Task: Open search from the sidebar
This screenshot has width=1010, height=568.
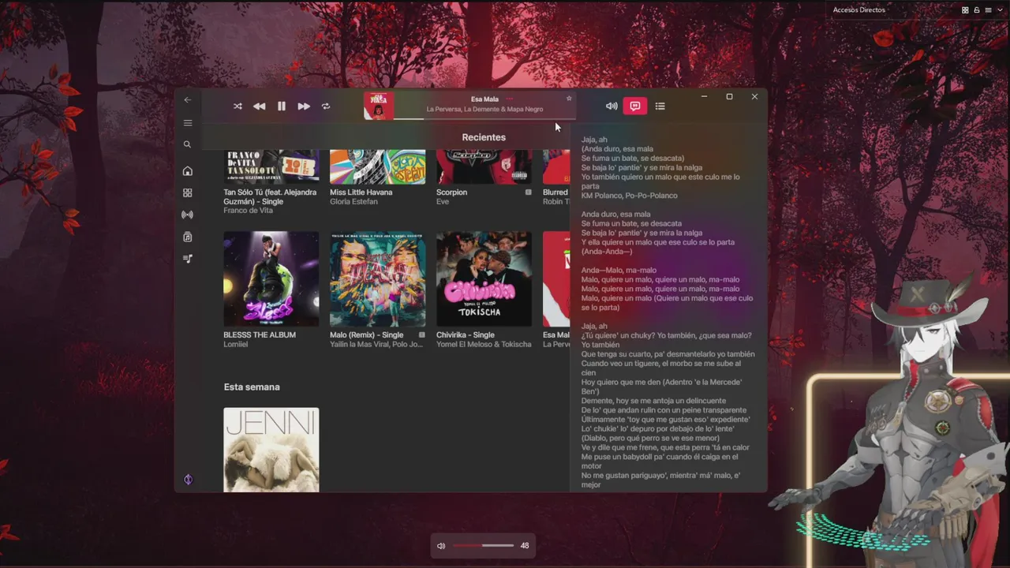Action: tap(187, 144)
